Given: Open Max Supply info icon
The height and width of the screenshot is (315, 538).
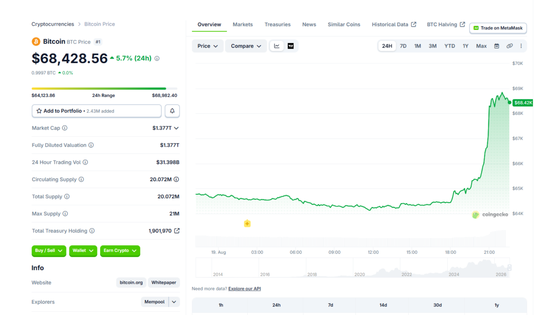Looking at the screenshot, I should point(65,214).
